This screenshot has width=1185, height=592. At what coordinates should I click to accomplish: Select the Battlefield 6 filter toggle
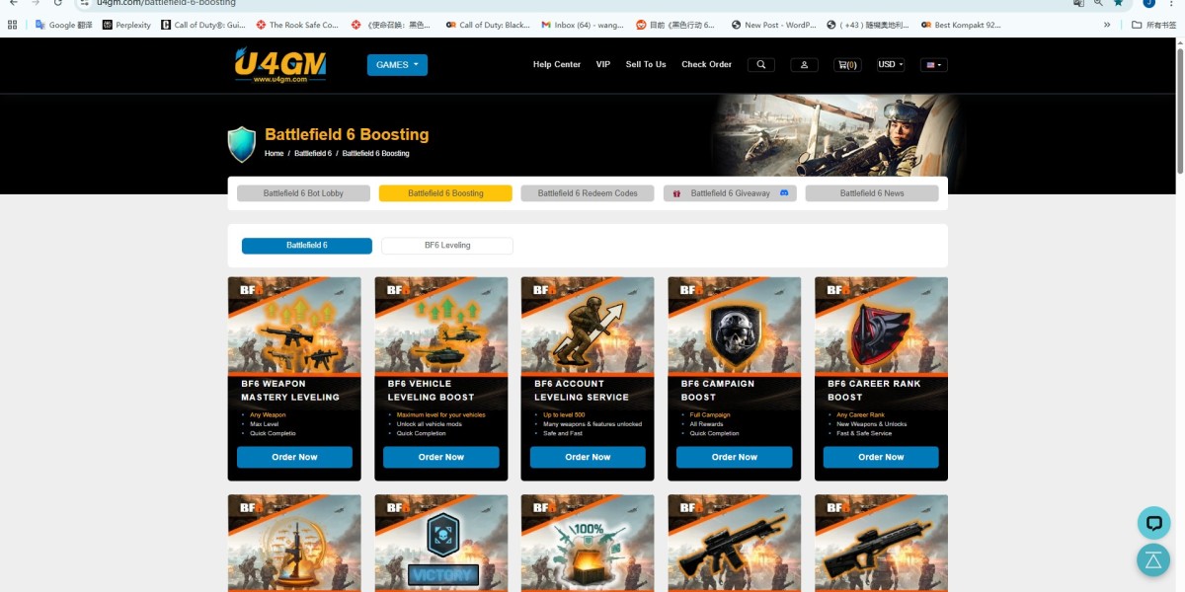(306, 245)
